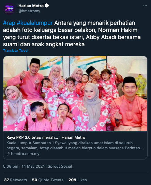
Task: Open the three-dot more options menu
Action: pos(145,6)
